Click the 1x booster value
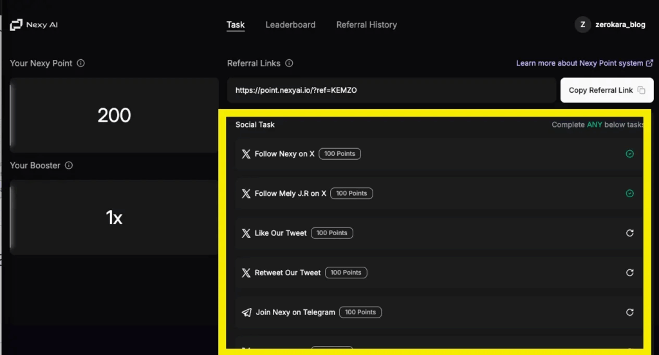659x355 pixels. (115, 218)
